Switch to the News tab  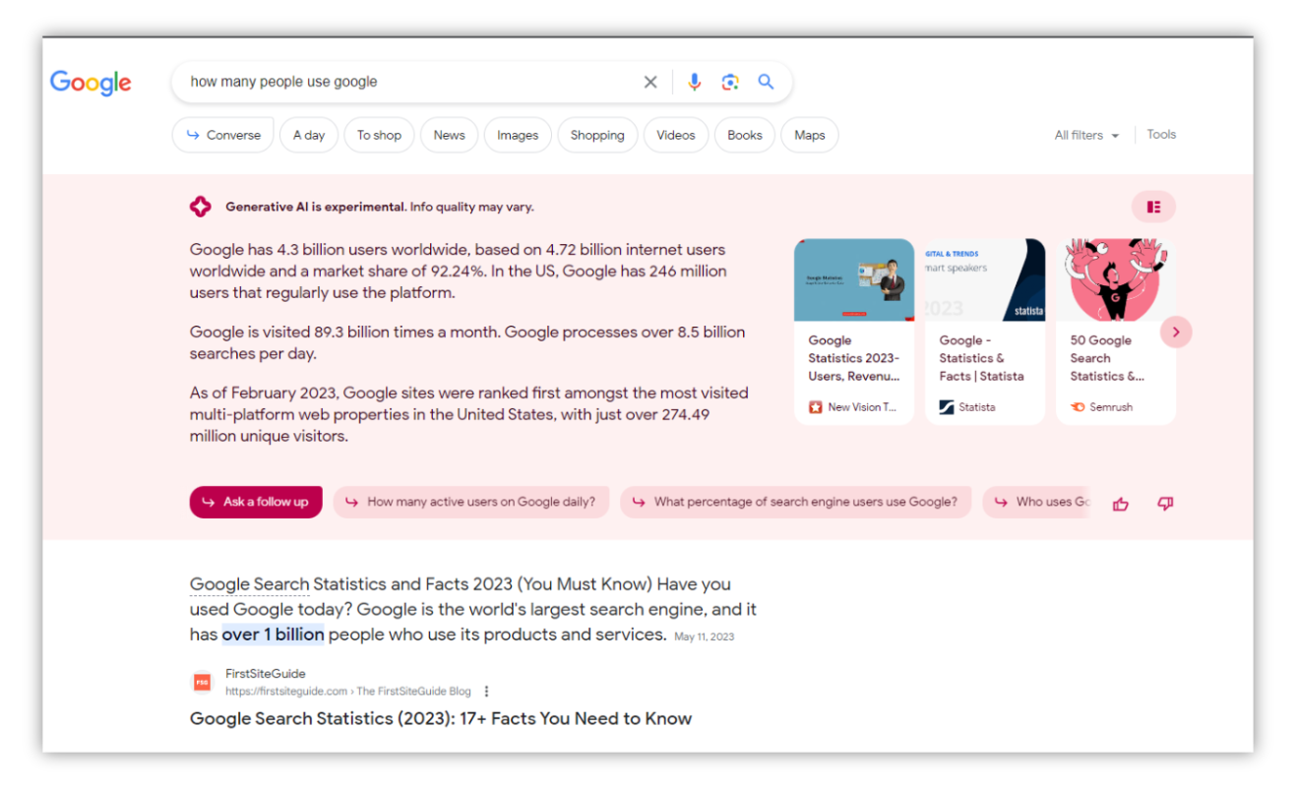click(x=449, y=135)
